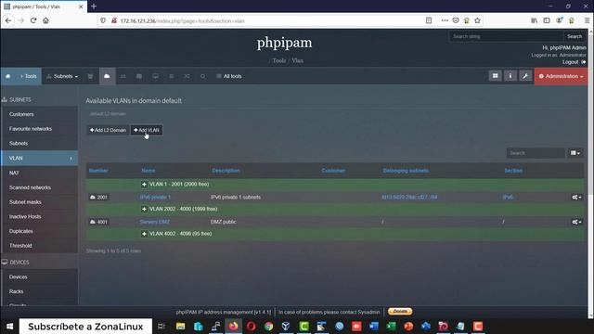
Task: Go to the phpipam dashboard home icon
Action: [8, 76]
